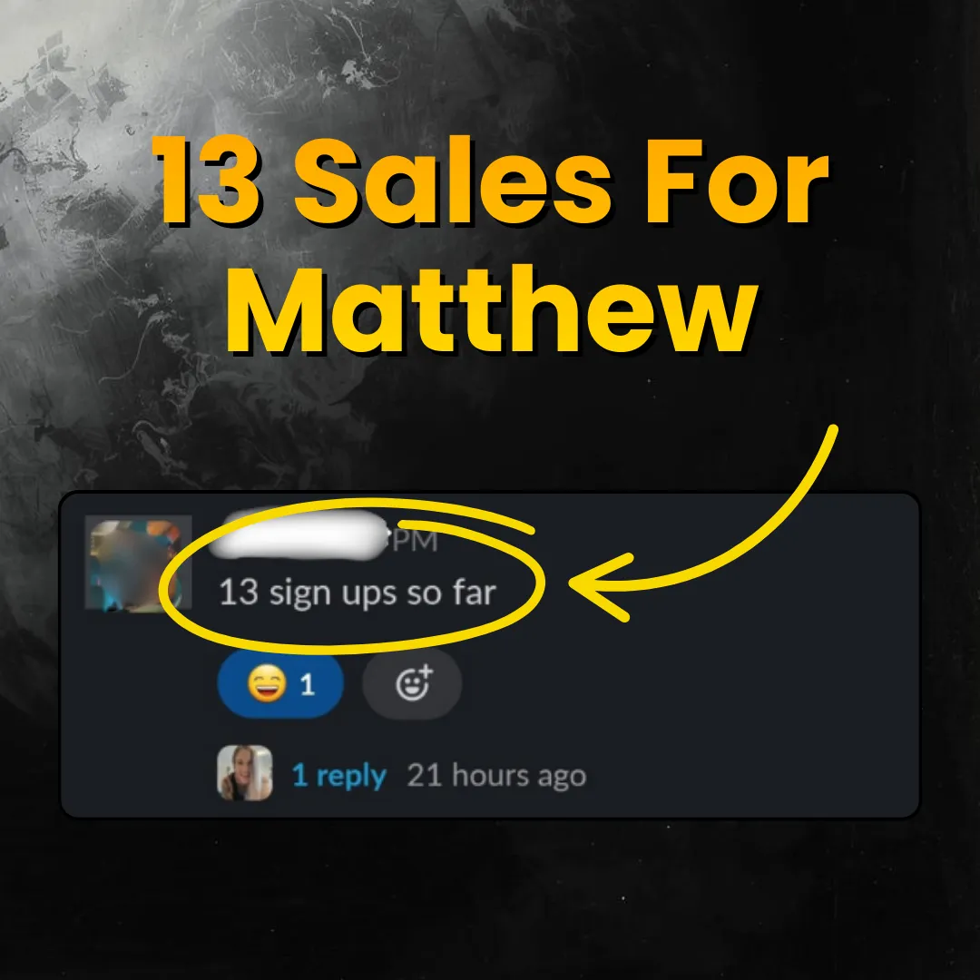Open the "1 reply" thread link
The height and width of the screenshot is (980, 980).
pos(339,776)
